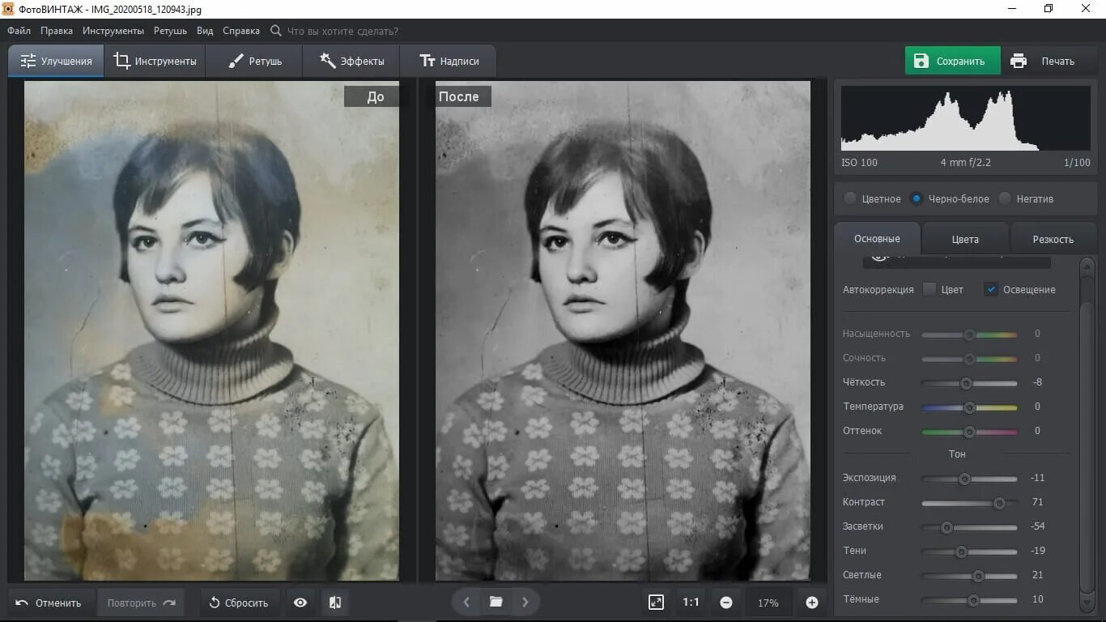Switch to the Основные settings tab
1106x622 pixels.
877,239
